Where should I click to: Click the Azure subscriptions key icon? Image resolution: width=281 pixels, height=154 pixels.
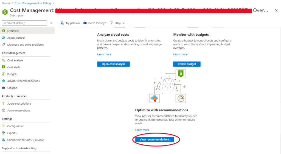(x=4, y=103)
